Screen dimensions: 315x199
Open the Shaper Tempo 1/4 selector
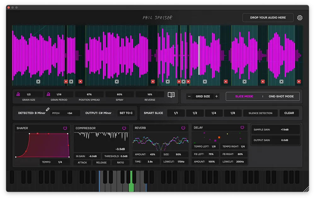(60, 162)
